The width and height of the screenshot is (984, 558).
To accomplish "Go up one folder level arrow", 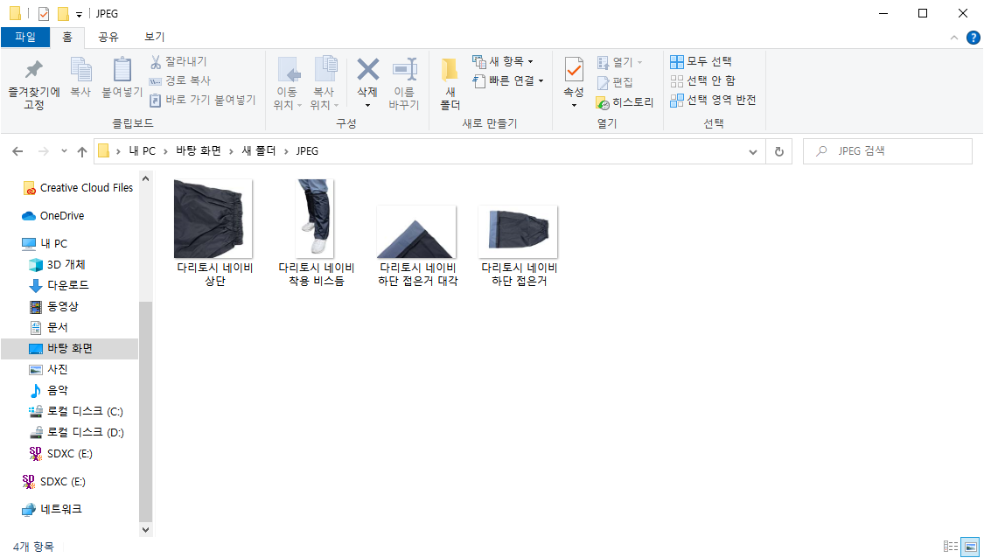I will tap(82, 151).
